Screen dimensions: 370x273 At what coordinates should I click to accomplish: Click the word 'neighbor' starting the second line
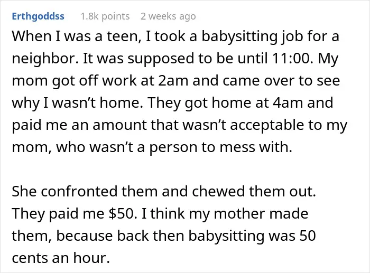pyautogui.click(x=44, y=59)
